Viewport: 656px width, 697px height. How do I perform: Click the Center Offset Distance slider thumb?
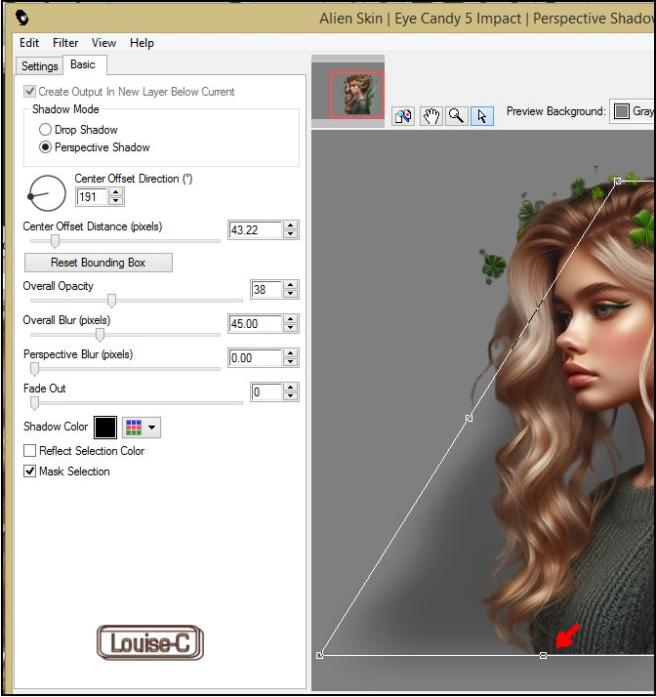[x=55, y=241]
